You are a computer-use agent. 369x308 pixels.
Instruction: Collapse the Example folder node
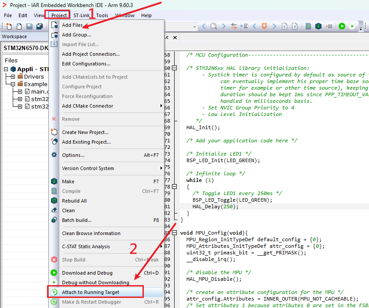click(13, 84)
